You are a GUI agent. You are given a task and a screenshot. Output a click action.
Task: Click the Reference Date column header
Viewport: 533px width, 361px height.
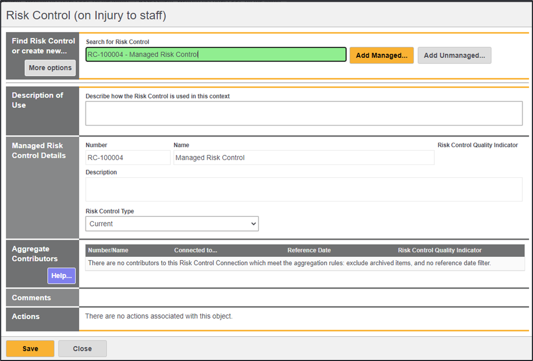tap(309, 250)
